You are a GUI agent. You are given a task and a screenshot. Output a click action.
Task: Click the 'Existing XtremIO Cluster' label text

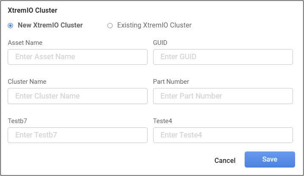click(x=154, y=25)
